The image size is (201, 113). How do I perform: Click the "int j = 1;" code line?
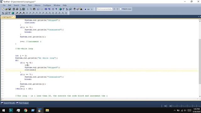21,56
